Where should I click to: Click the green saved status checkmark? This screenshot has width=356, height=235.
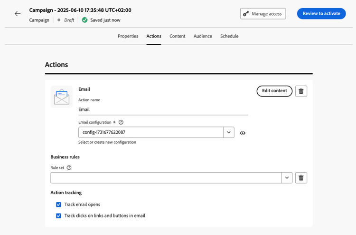point(84,20)
